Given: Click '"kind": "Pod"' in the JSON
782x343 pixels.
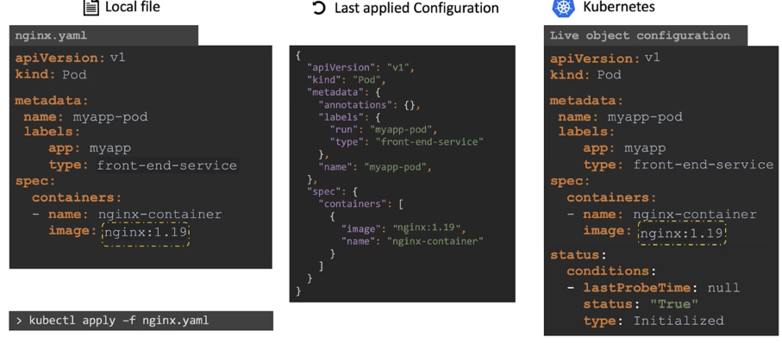Looking at the screenshot, I should point(347,80).
